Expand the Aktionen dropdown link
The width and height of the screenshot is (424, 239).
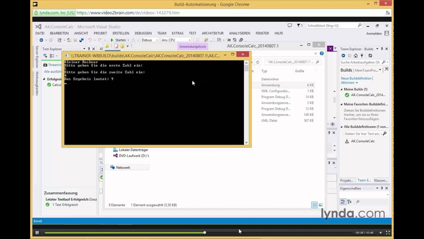(x=349, y=82)
